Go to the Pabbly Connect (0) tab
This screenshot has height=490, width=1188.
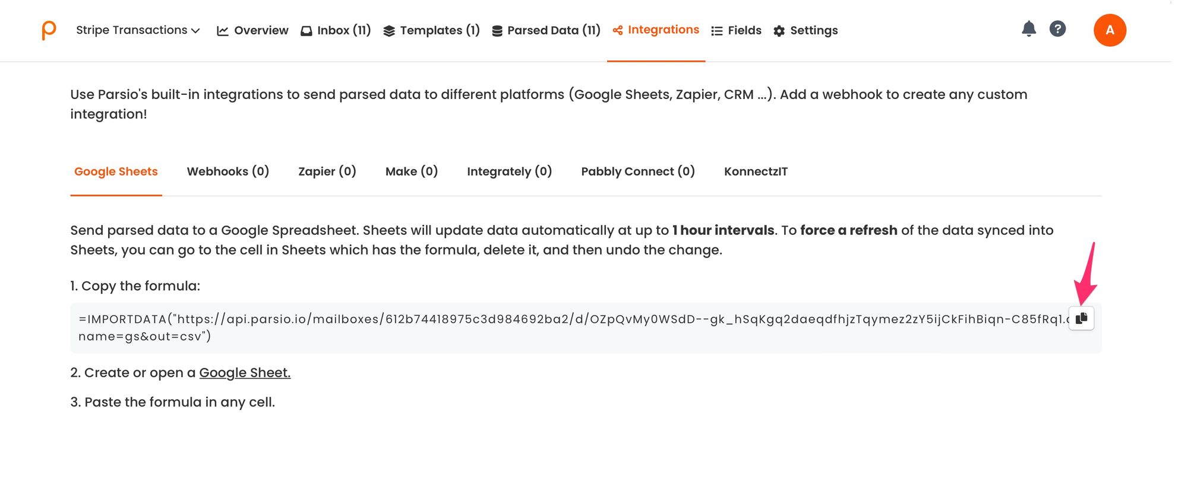pyautogui.click(x=638, y=171)
